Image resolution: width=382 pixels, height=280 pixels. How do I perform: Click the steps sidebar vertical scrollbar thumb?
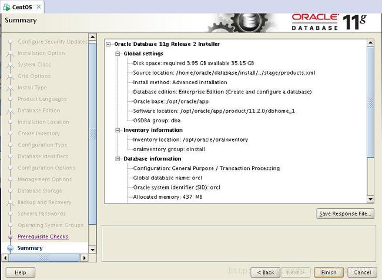[x=92, y=134]
